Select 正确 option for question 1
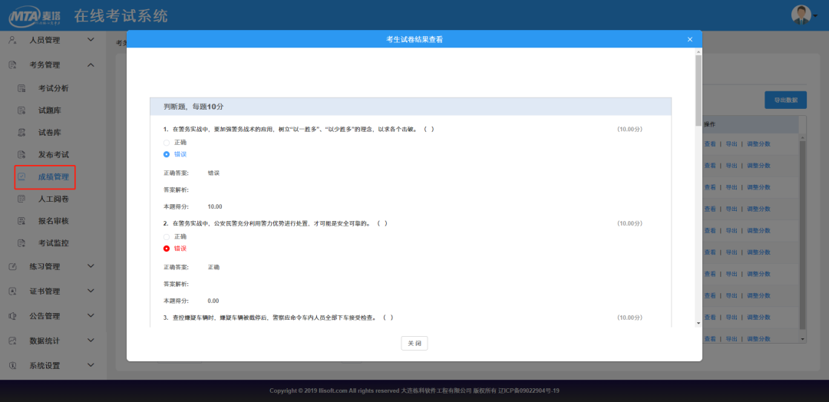829x402 pixels. [x=167, y=142]
